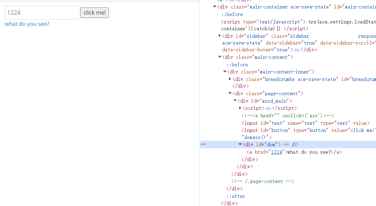
Task: Click the text input containing 1224
Action: [x=42, y=13]
